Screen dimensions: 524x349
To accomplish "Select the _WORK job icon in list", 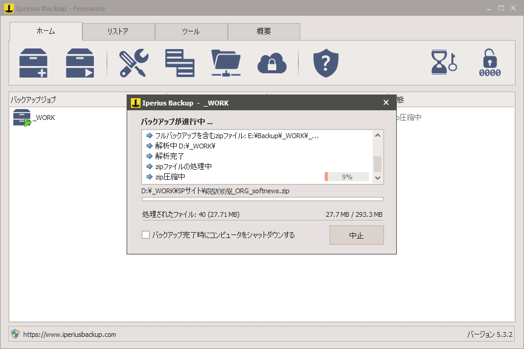I will [x=22, y=118].
